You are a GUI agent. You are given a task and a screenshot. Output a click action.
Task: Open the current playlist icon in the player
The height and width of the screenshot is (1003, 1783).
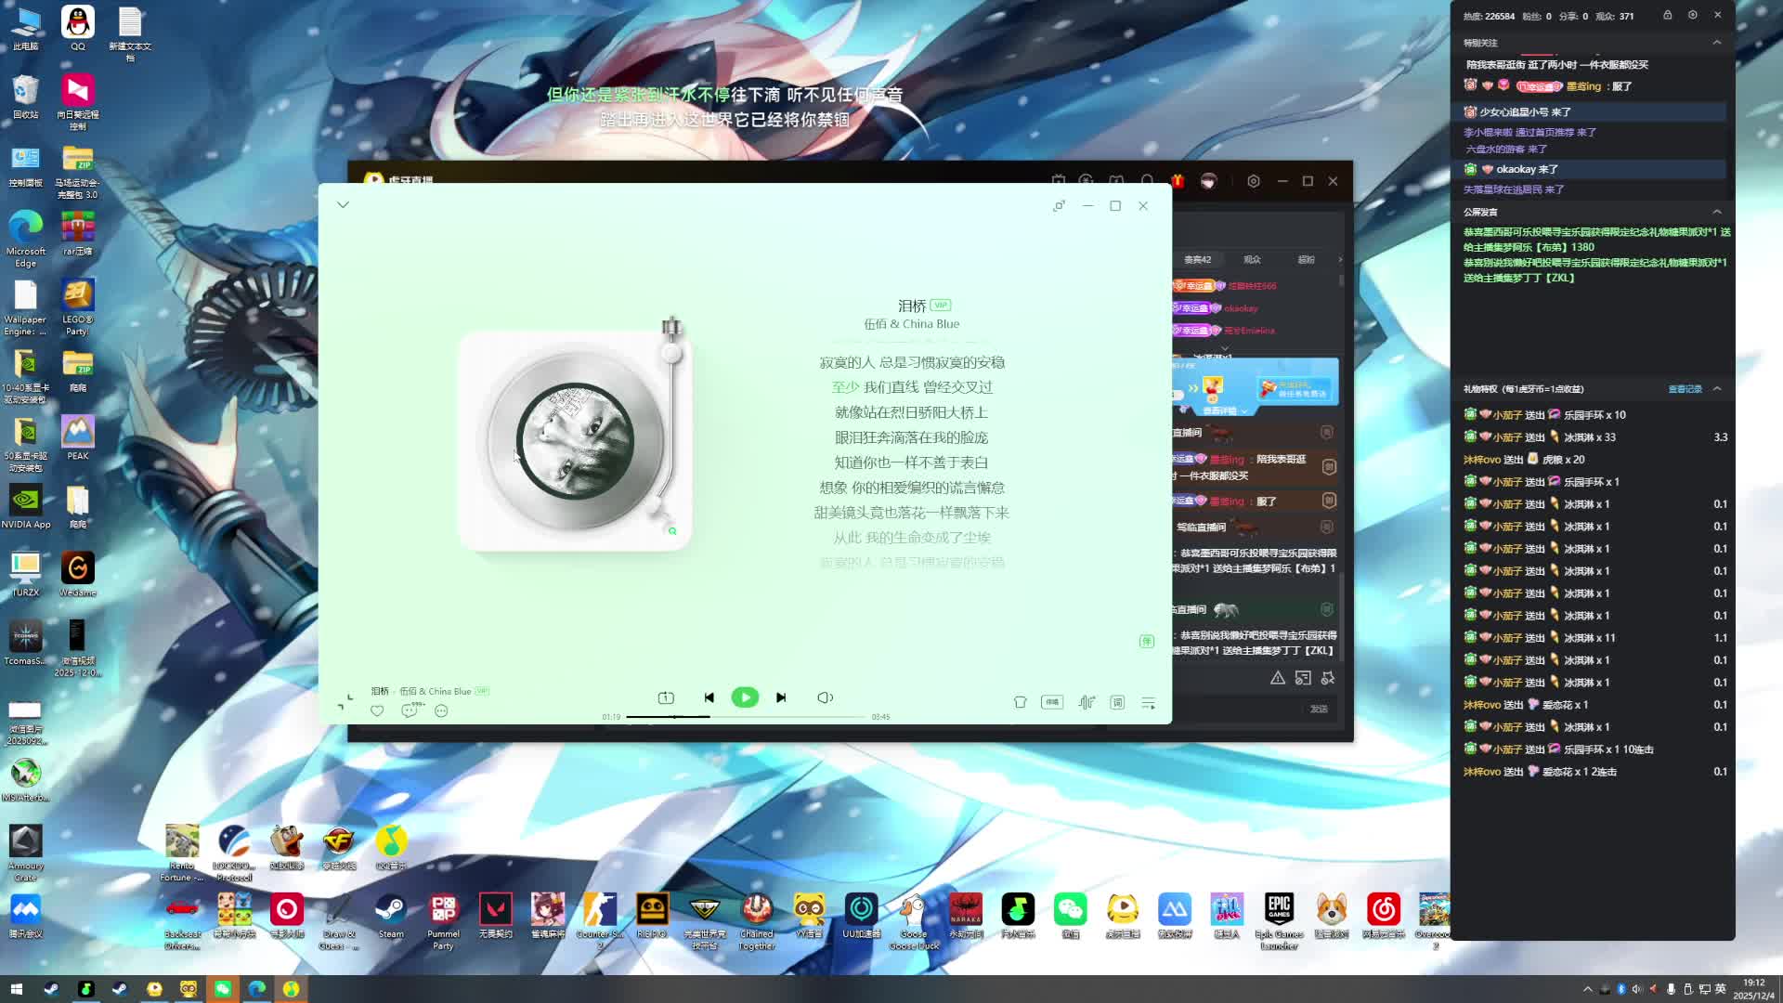pyautogui.click(x=1149, y=703)
